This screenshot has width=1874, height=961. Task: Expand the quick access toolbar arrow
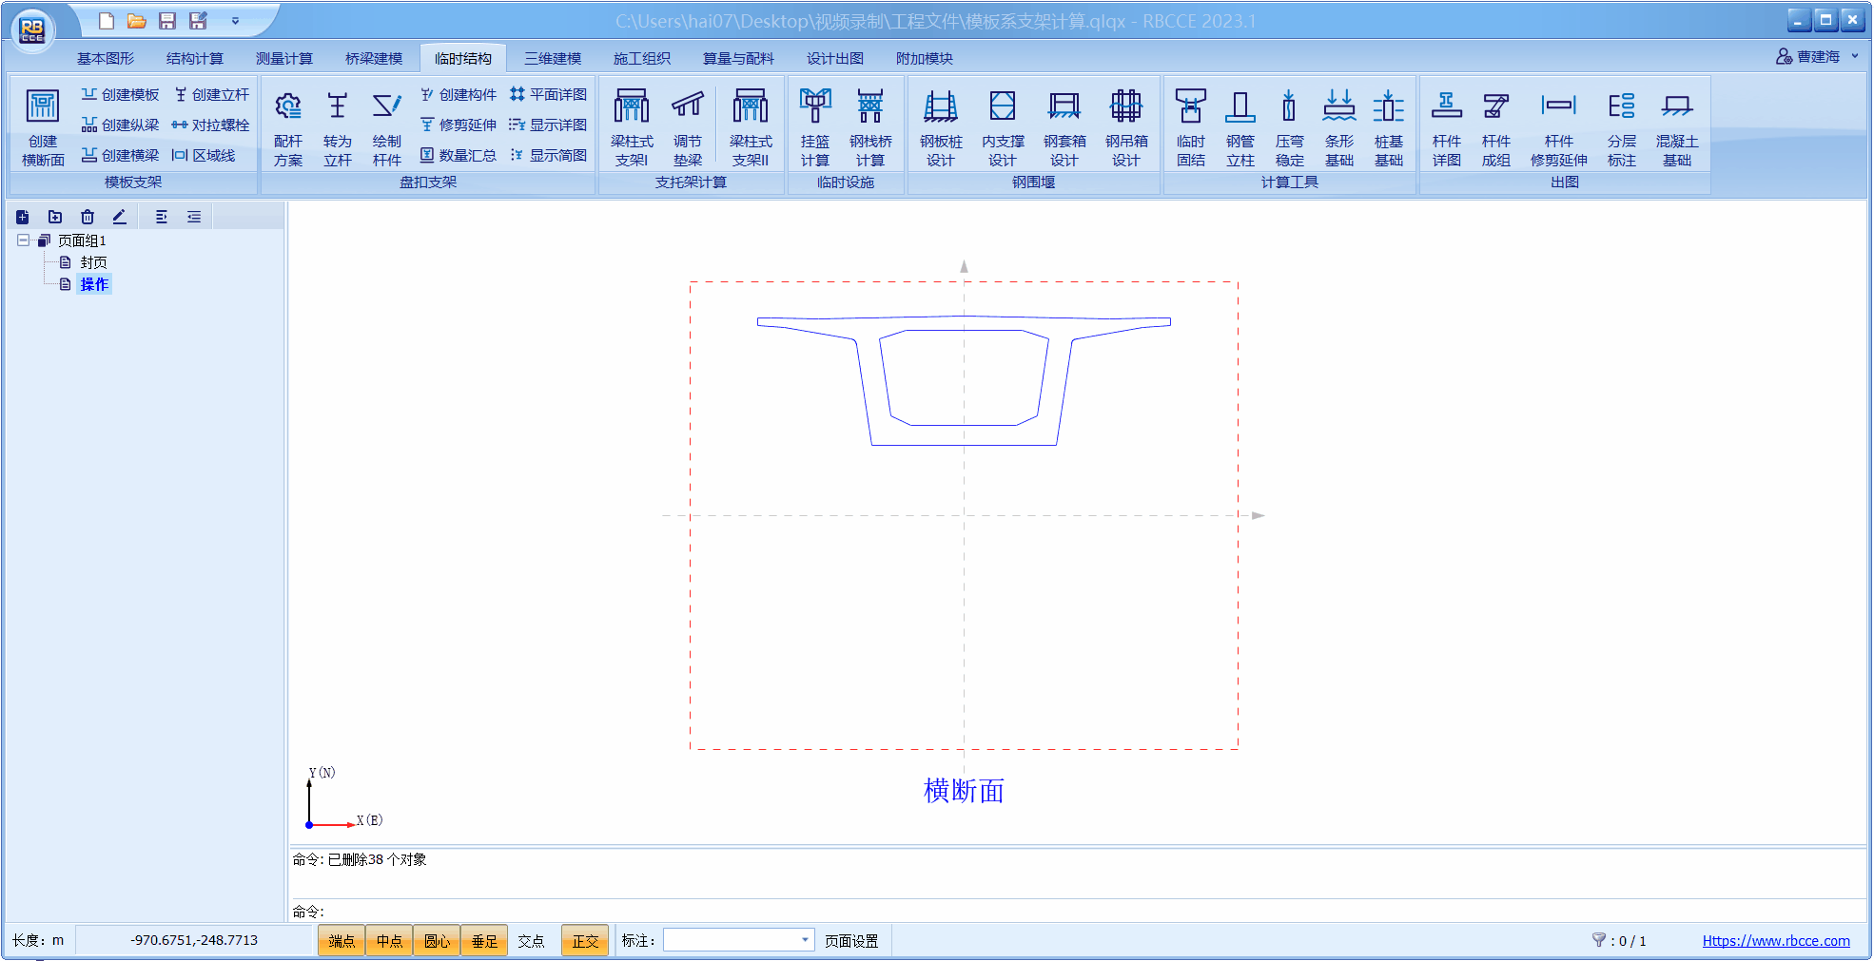pos(235,21)
